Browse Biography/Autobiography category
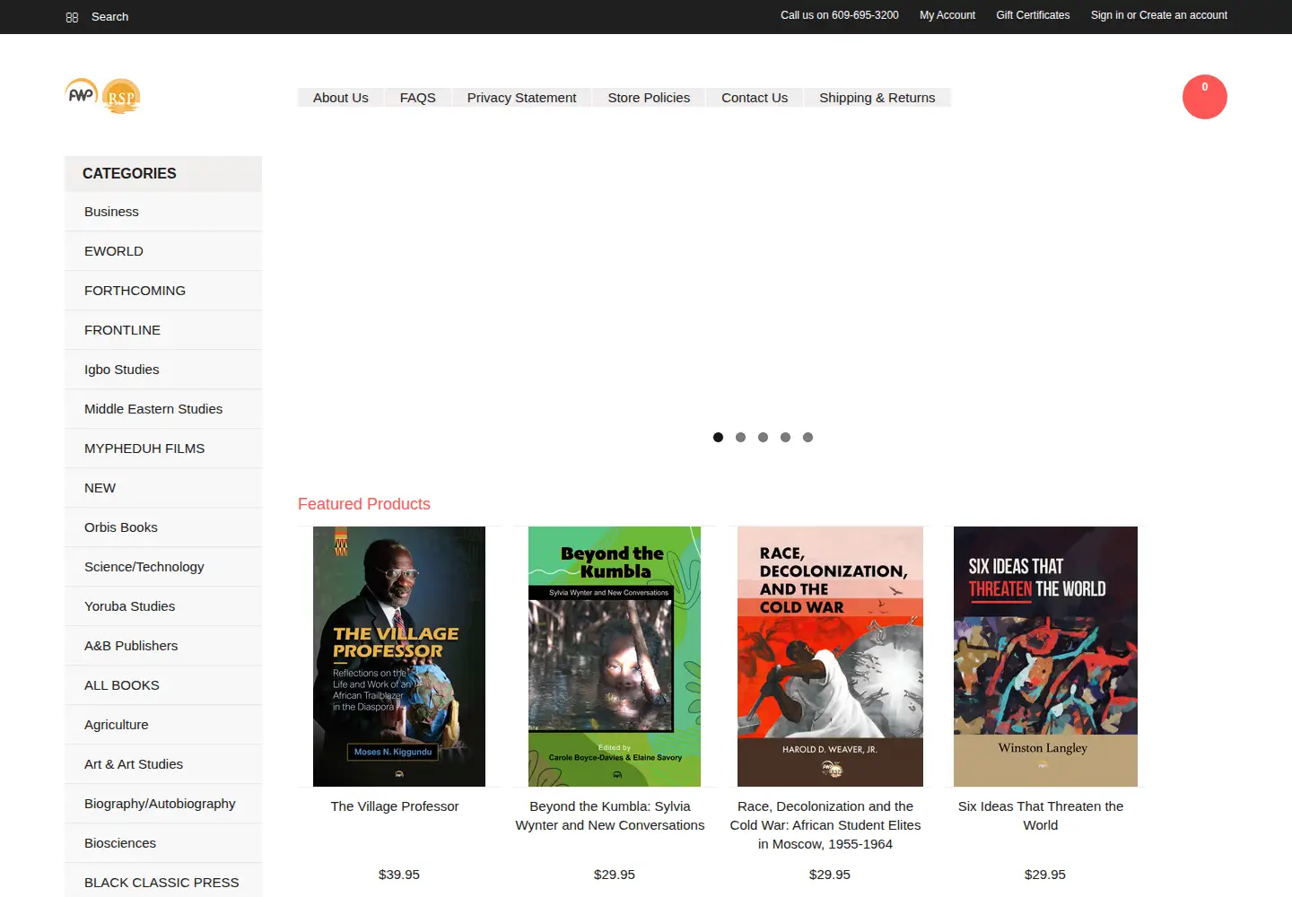This screenshot has width=1292, height=897. (x=163, y=804)
